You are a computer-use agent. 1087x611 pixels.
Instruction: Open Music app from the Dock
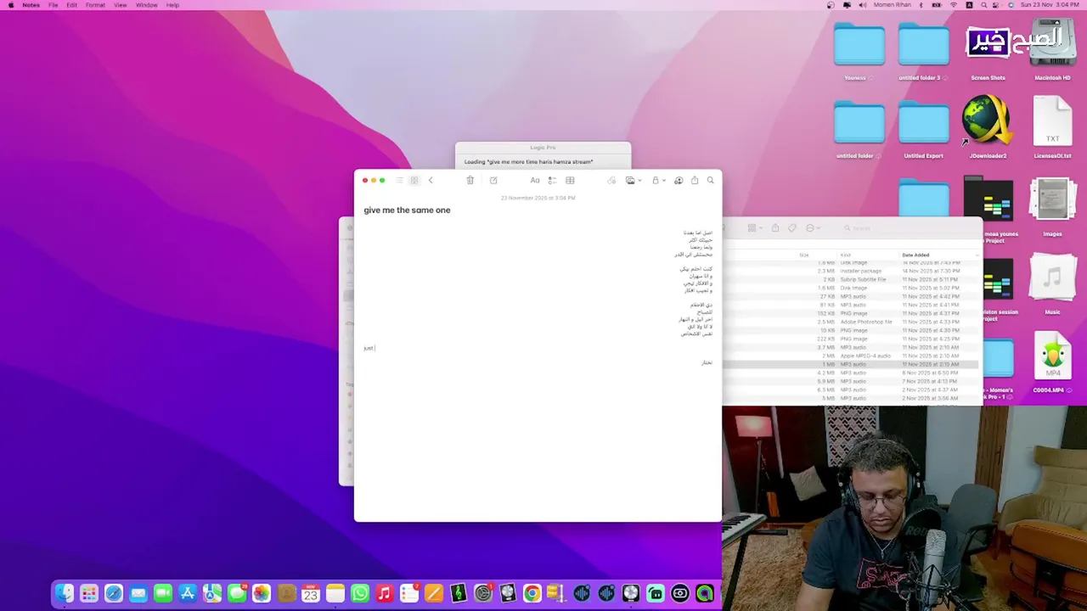point(385,593)
